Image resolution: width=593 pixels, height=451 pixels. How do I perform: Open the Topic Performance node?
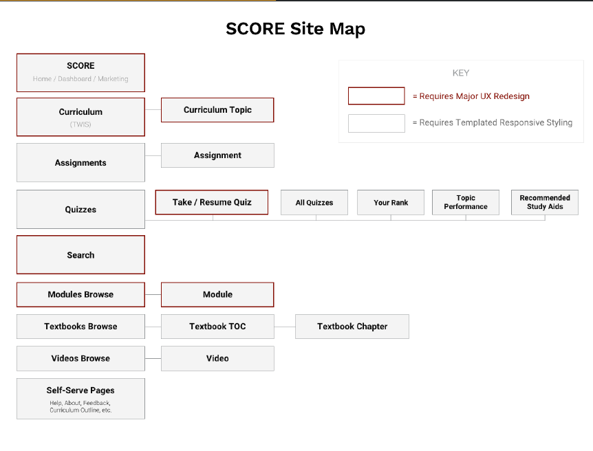click(x=466, y=203)
